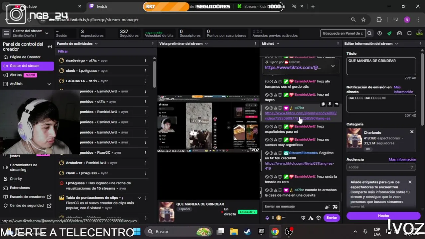Viewport: 425px width, 239px height.
Task: Open Extensiones in the sidebar
Action: tap(20, 188)
